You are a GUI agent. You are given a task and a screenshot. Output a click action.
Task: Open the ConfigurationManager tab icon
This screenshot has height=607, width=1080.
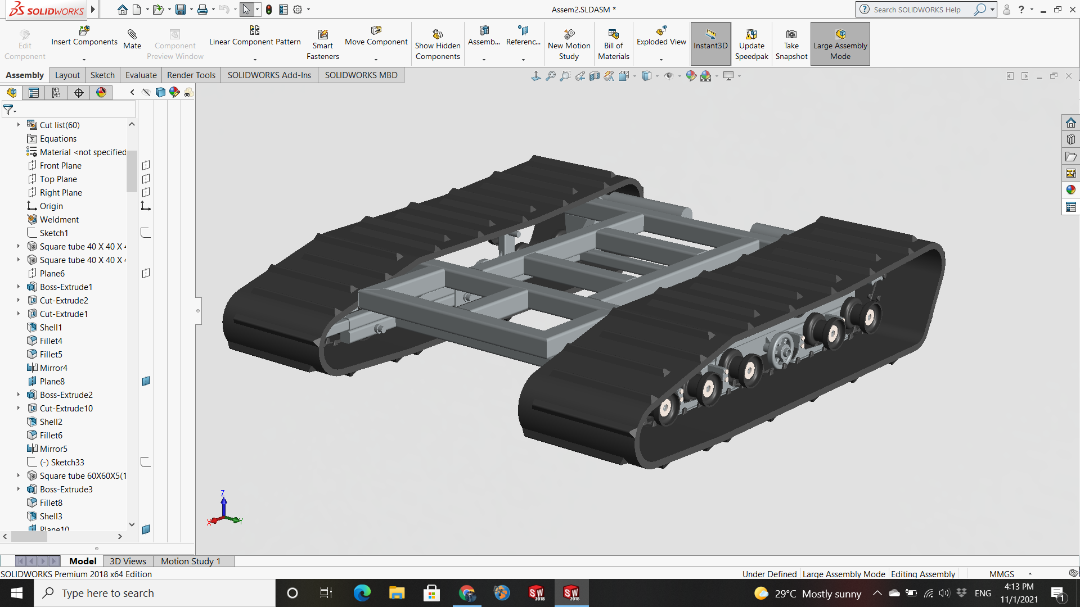tap(56, 93)
